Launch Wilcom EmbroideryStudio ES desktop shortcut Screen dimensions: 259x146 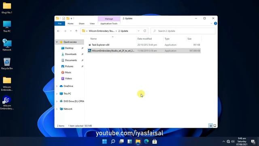coord(7,103)
